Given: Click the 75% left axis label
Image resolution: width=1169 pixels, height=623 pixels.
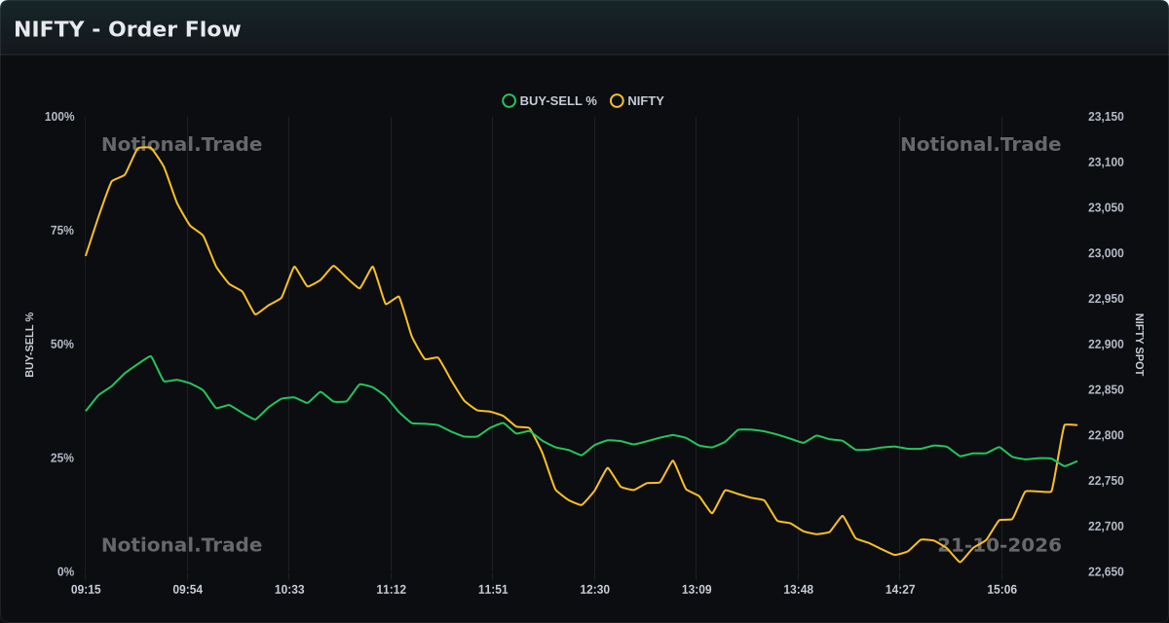Looking at the screenshot, I should [x=62, y=231].
